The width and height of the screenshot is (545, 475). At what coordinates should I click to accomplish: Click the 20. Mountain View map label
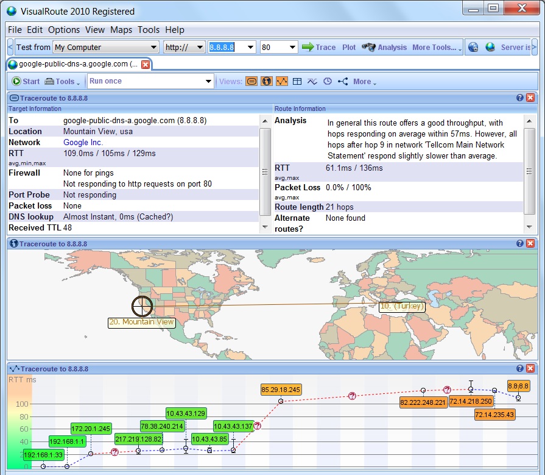pos(141,322)
